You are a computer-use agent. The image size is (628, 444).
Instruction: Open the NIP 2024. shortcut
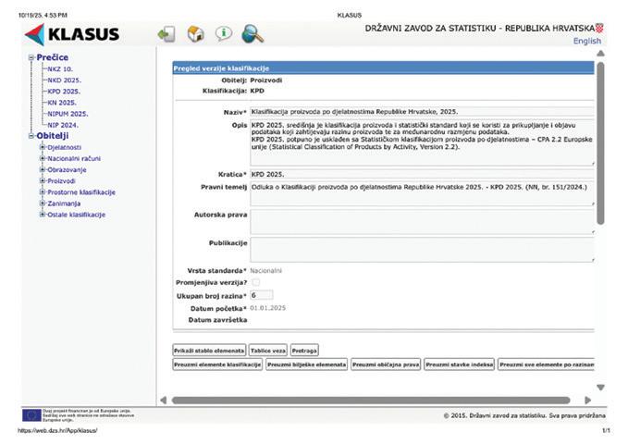point(63,125)
